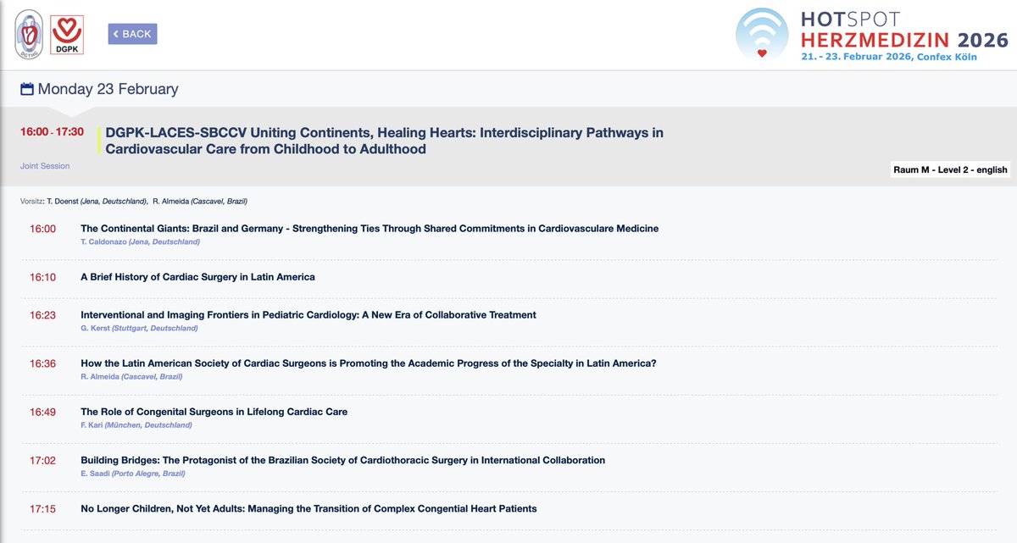The image size is (1017, 543).
Task: Click the 17:02 talk time
Action: (x=43, y=461)
